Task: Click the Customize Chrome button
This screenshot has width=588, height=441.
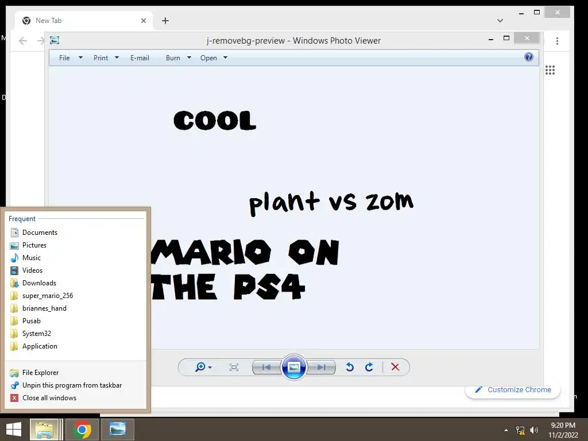Action: point(513,390)
